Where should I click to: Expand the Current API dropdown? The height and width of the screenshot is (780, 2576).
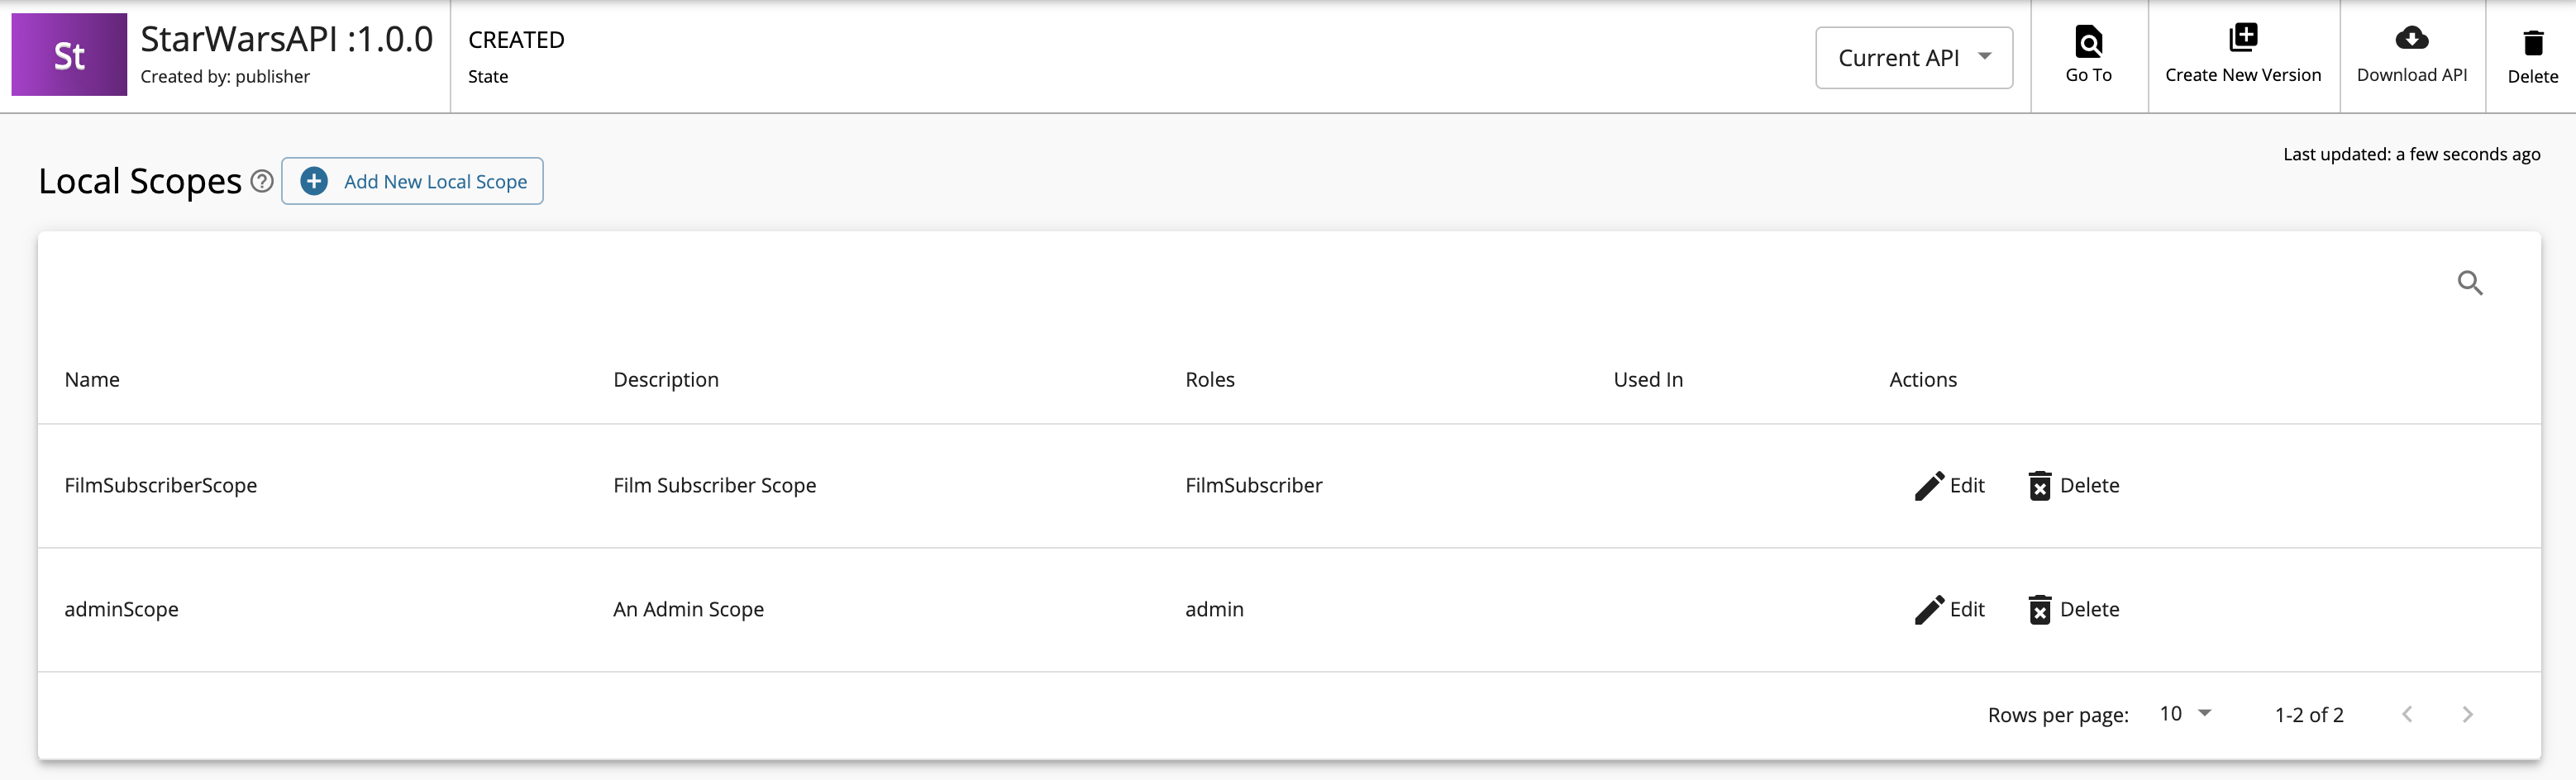click(1913, 58)
